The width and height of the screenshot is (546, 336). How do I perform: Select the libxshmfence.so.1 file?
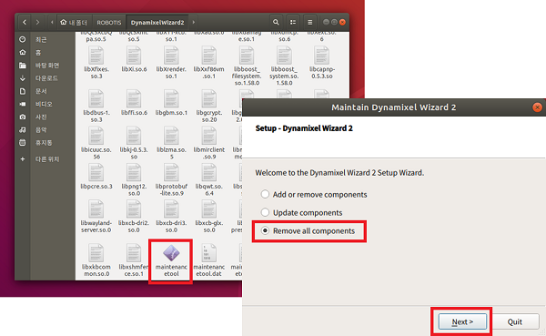134,260
